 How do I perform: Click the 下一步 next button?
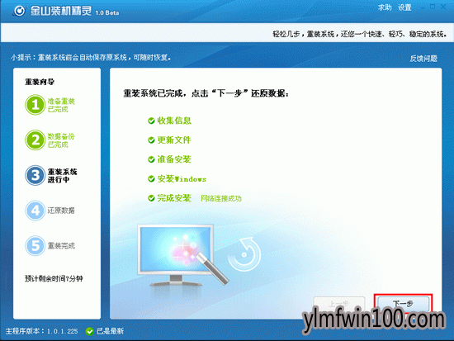coord(403,304)
